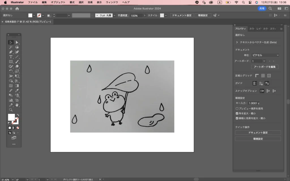Enable プレビュー境界を使用 checkbox
The height and width of the screenshot is (181, 290).
click(237, 109)
